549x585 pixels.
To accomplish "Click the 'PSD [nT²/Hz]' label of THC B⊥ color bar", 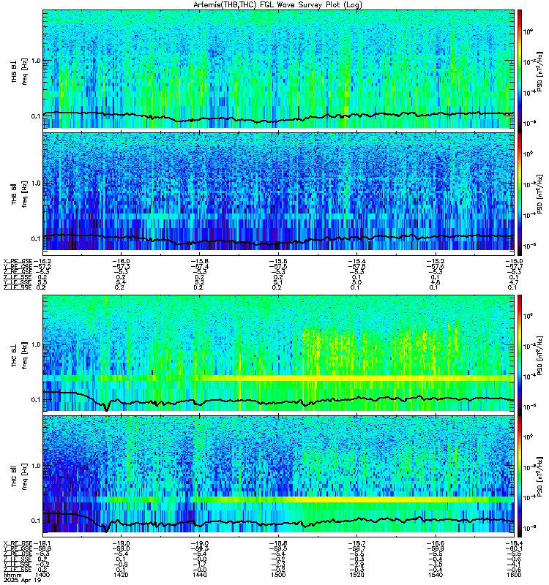I will click(x=539, y=355).
